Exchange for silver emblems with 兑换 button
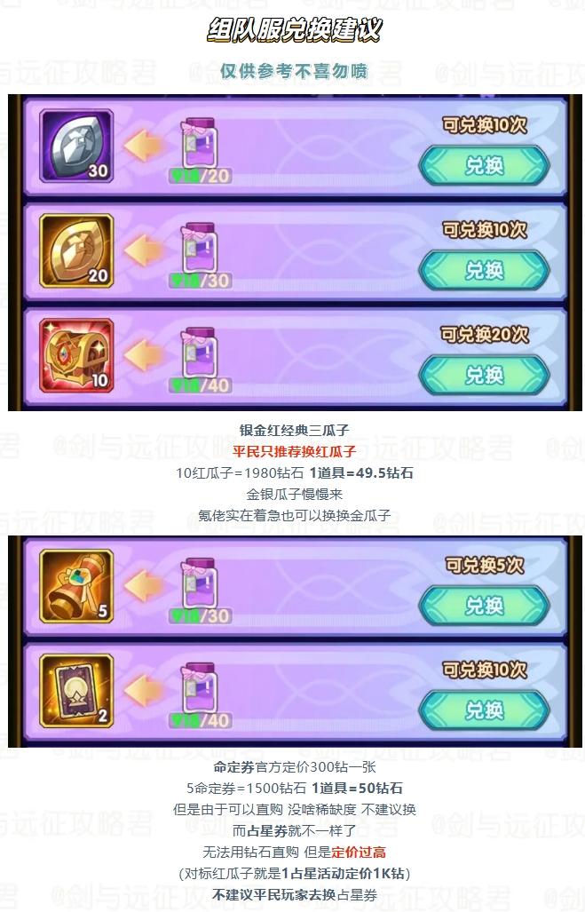Viewport: 585px width, 912px height. click(x=484, y=166)
